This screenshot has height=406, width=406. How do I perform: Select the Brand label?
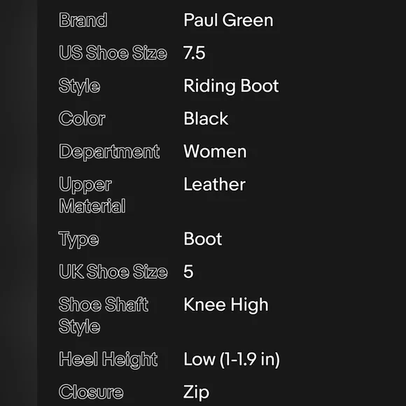(83, 20)
